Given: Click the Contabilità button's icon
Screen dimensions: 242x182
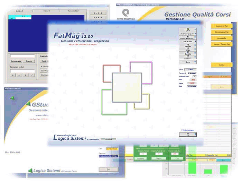Looking at the screenshot, I should pyautogui.click(x=188, y=52).
